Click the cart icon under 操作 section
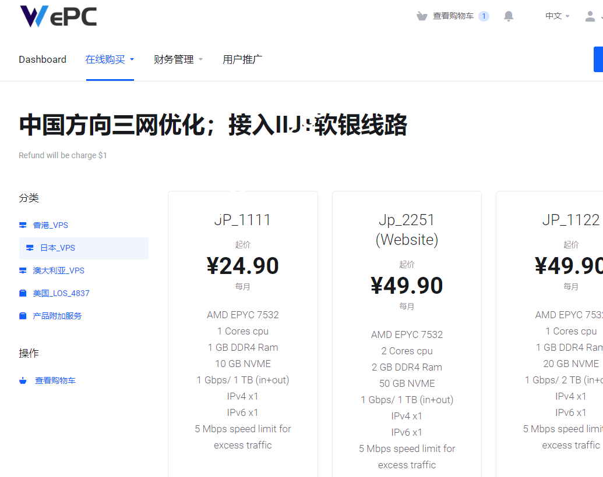Viewport: 603px width, 477px height. tap(22, 380)
